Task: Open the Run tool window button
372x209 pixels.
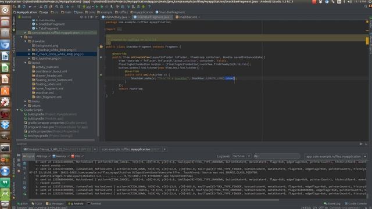Action: [x=23, y=204]
